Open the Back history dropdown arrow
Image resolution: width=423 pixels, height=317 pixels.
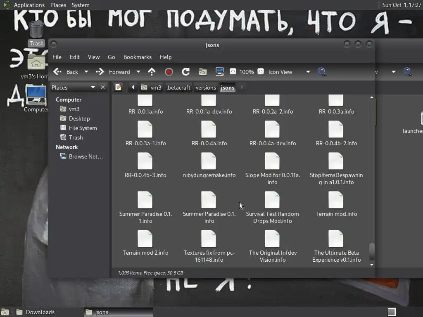(86, 72)
